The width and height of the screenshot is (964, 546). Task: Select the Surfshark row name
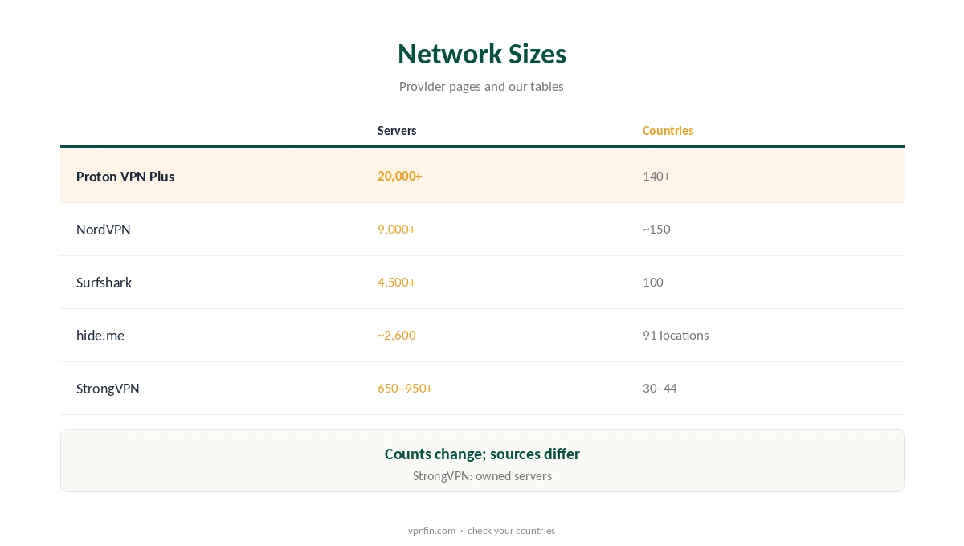click(104, 283)
